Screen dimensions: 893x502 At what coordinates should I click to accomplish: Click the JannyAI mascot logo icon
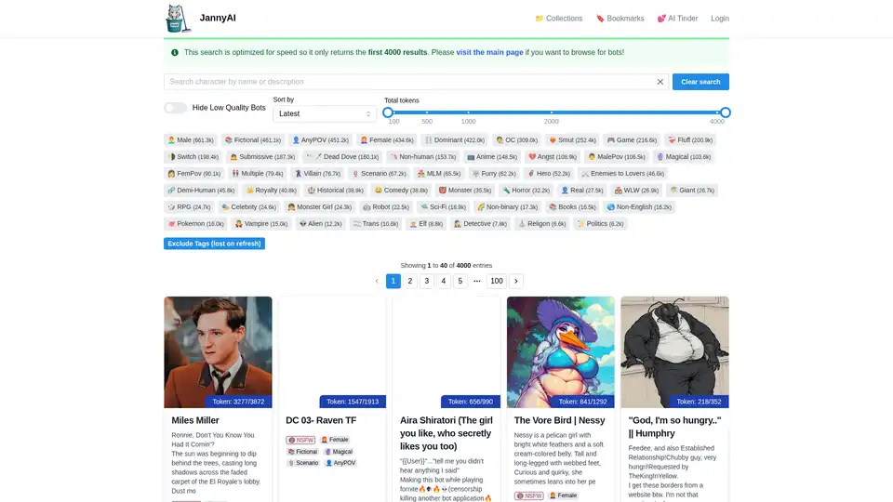(178, 19)
